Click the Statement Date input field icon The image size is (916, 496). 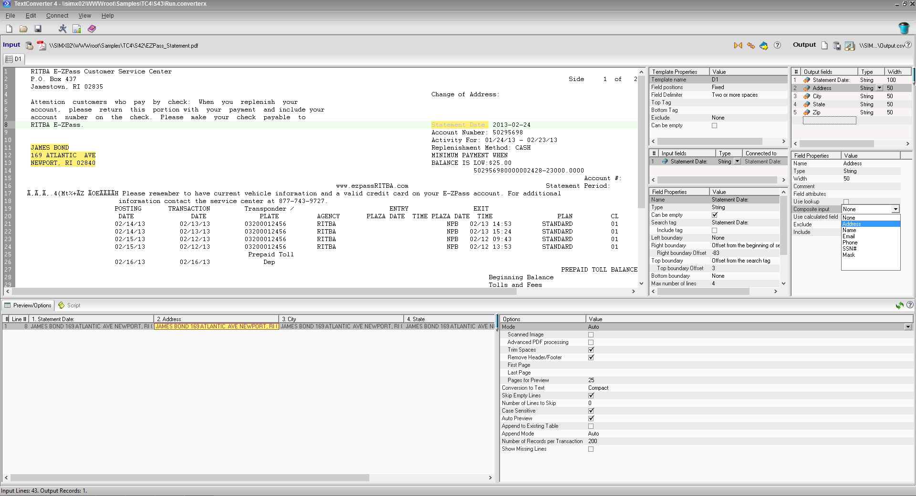click(x=665, y=162)
